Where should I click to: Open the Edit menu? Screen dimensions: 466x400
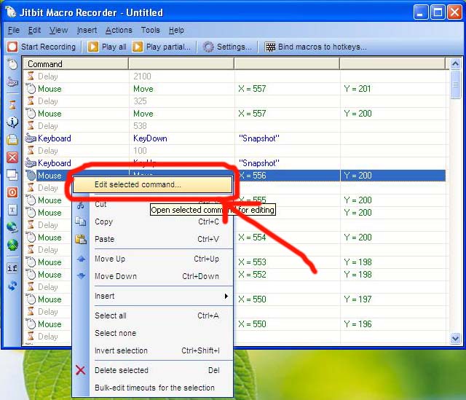34,30
